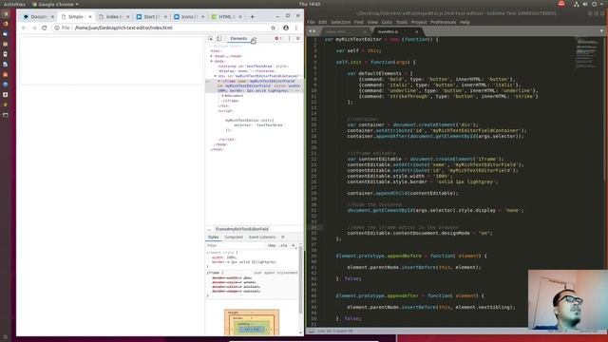Open the Sublime Text Project menu
Screen dimensions: 608x342
click(419, 22)
